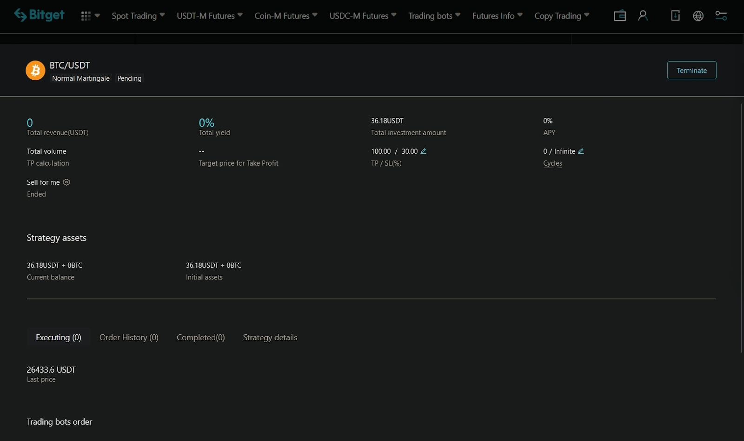The image size is (744, 441).
Task: Expand the USDT-M Futures menu
Action: click(209, 16)
